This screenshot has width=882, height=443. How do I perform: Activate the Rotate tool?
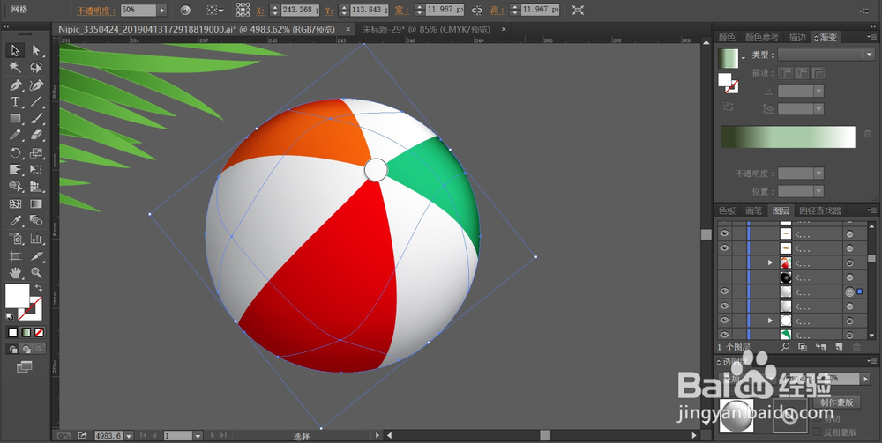click(15, 152)
